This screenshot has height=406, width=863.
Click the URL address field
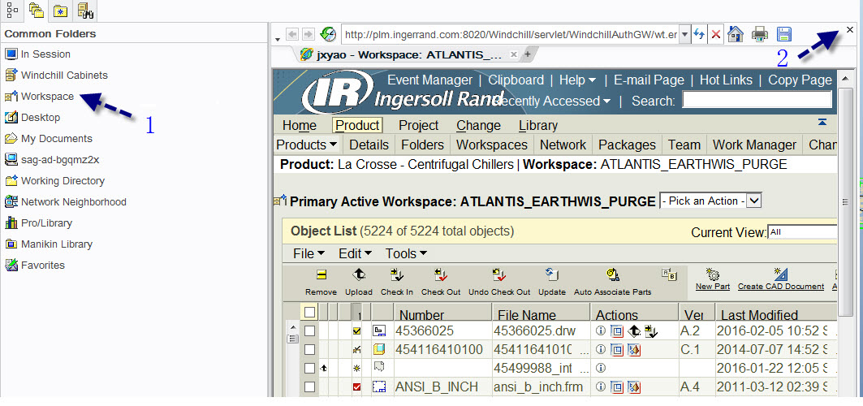tap(511, 35)
